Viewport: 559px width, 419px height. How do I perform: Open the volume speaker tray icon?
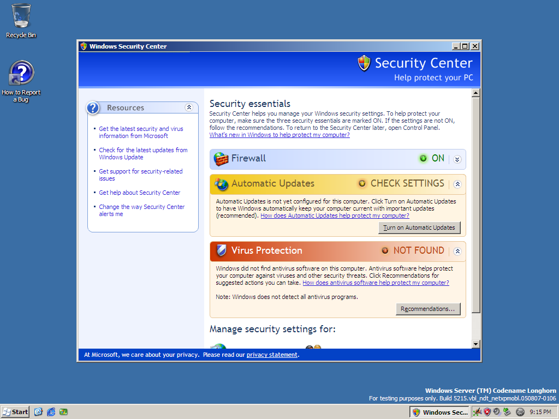(497, 412)
